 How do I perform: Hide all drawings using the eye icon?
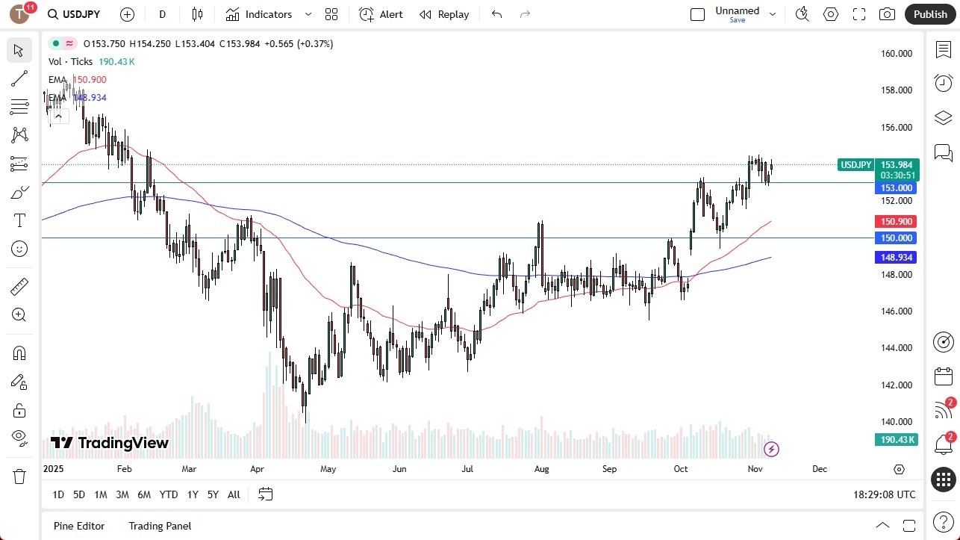pyautogui.click(x=19, y=438)
